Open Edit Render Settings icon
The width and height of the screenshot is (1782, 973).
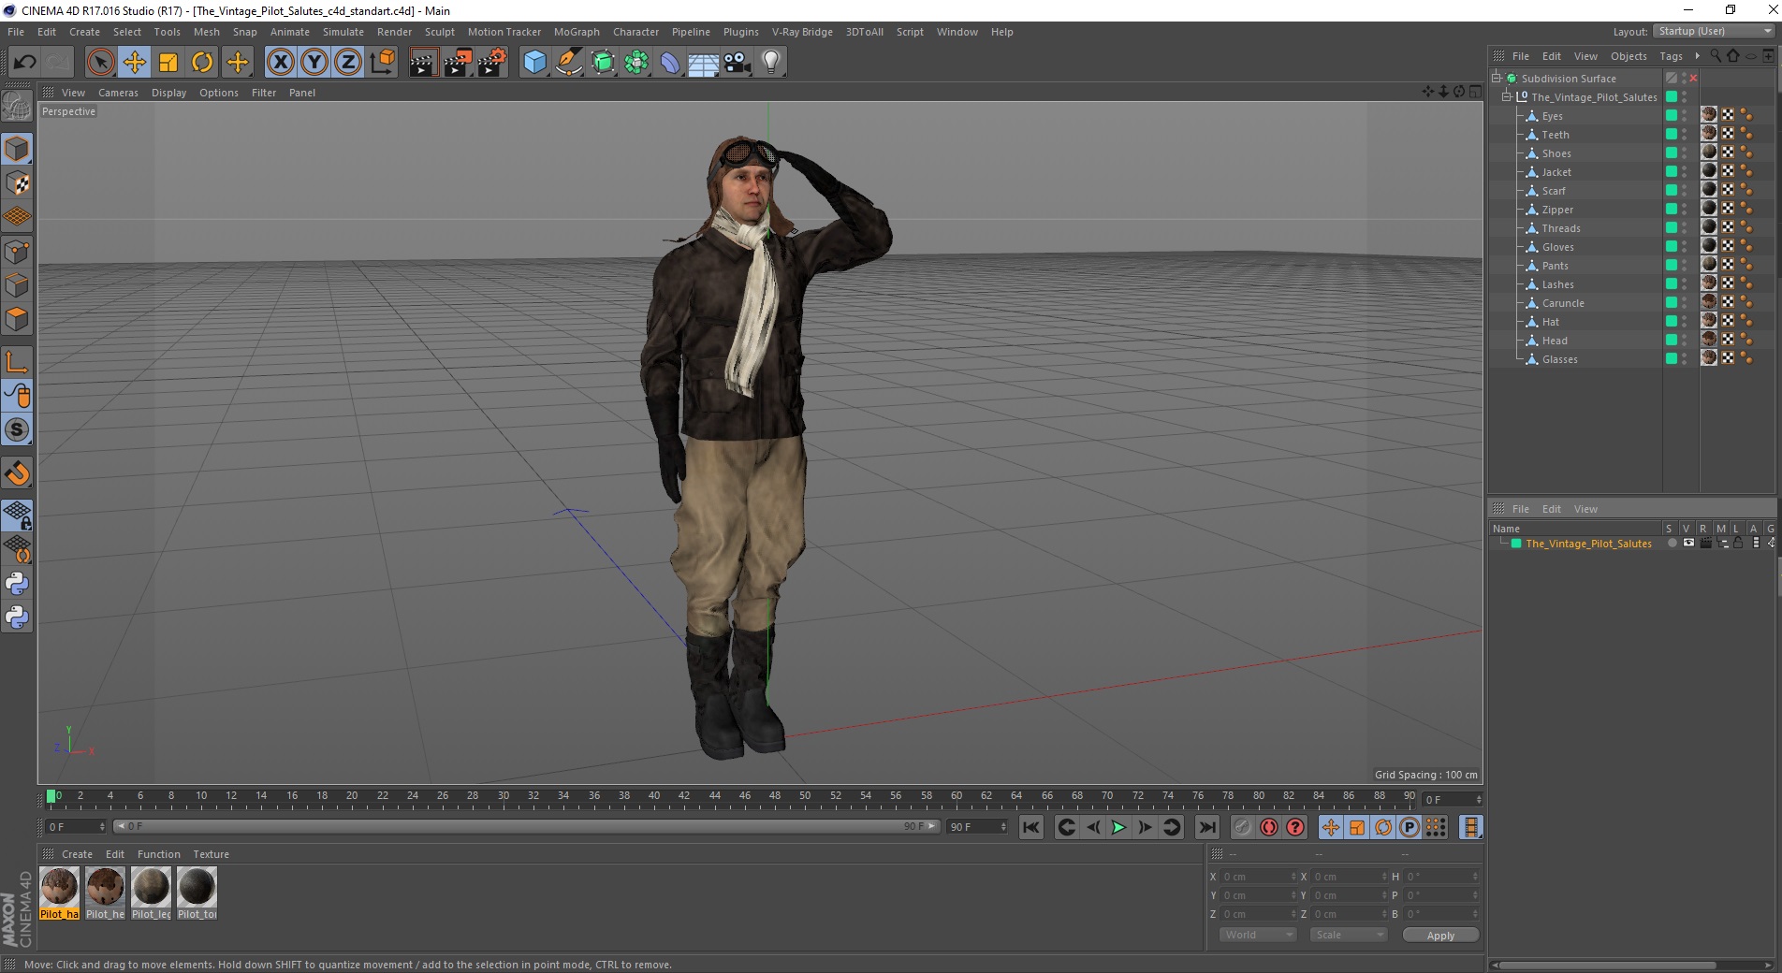point(492,63)
